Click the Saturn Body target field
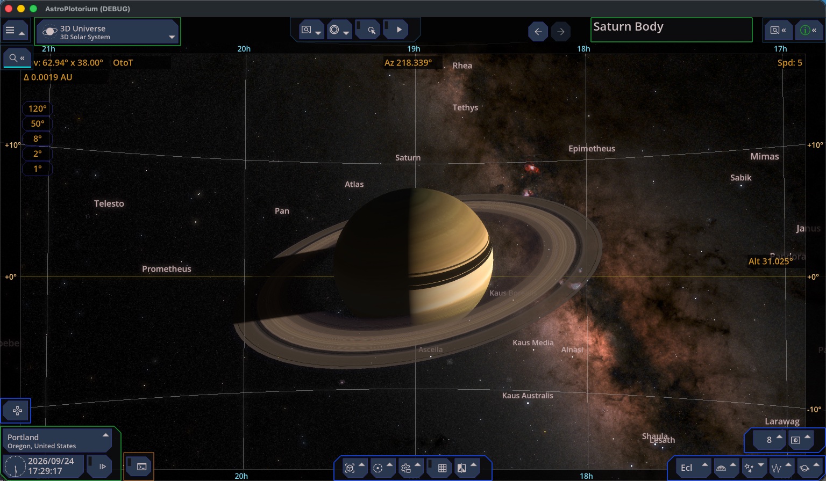Image resolution: width=826 pixels, height=481 pixels. (x=671, y=30)
